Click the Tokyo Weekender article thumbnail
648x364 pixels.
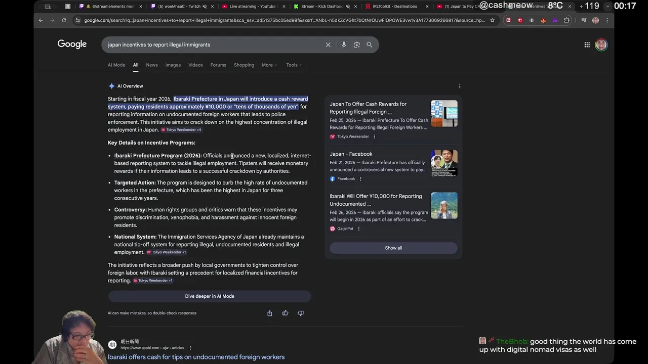tap(444, 113)
